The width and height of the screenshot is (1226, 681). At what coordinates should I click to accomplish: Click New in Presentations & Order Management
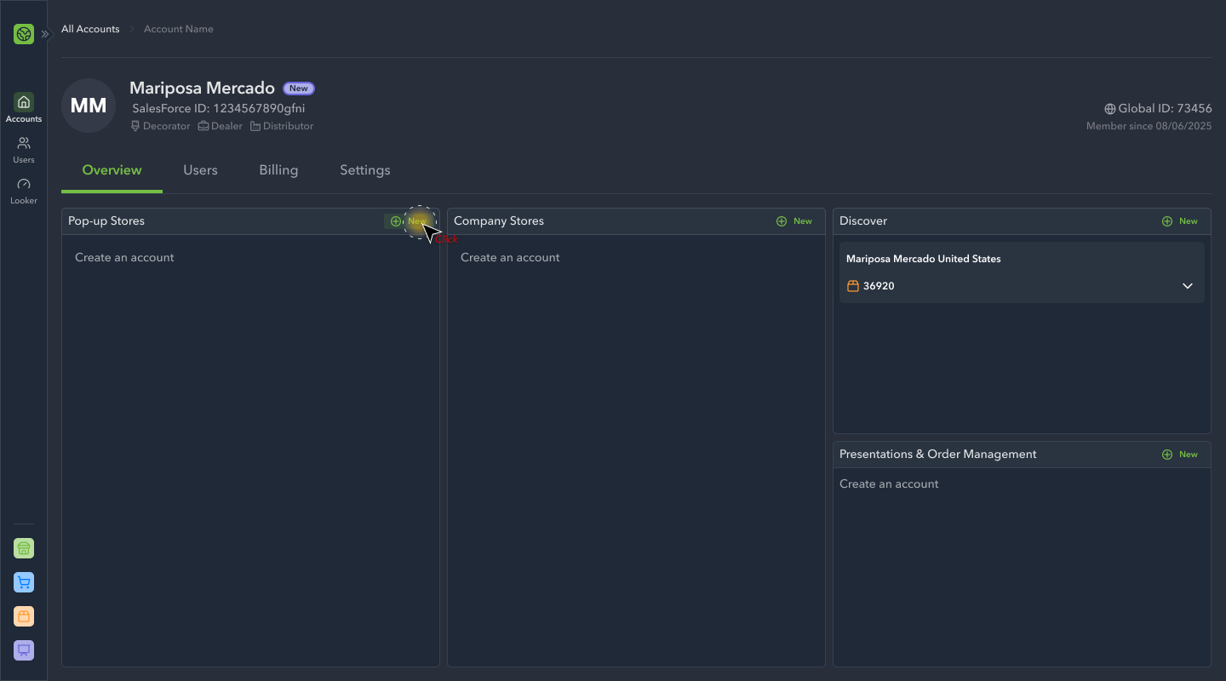(x=1180, y=455)
